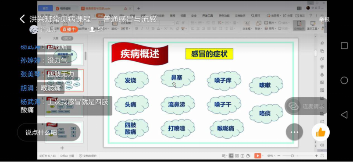Add a new slide with plus icon

pos(62,148)
